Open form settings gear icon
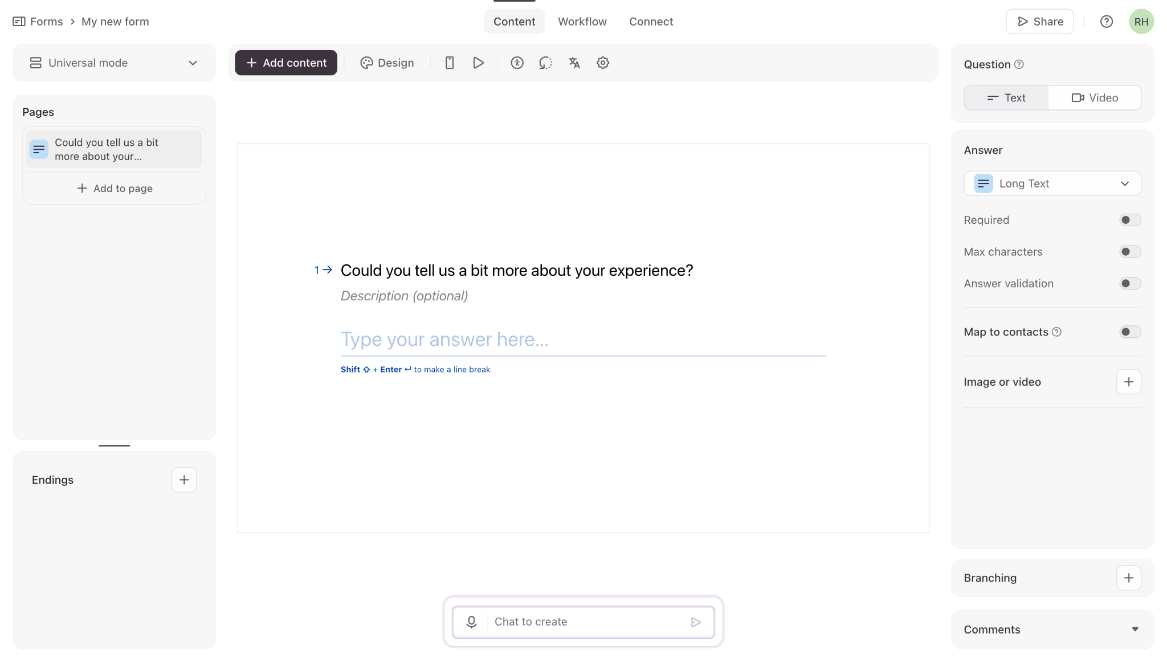Image resolution: width=1167 pixels, height=662 pixels. click(x=603, y=63)
